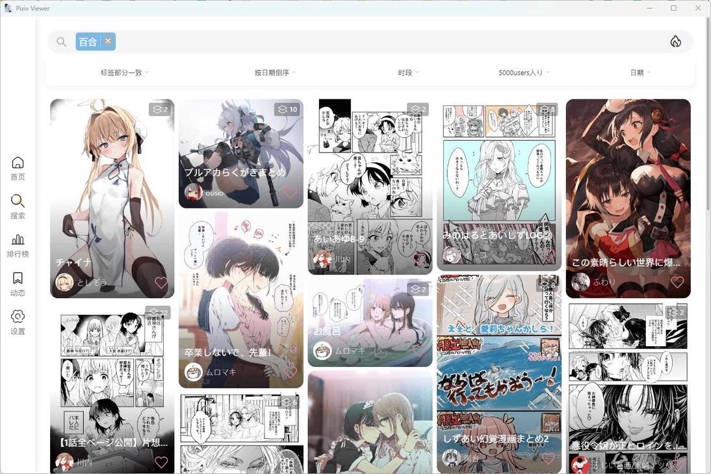Open the 排行榜 rankings sidebar icon
This screenshot has width=711, height=474.
tap(17, 245)
